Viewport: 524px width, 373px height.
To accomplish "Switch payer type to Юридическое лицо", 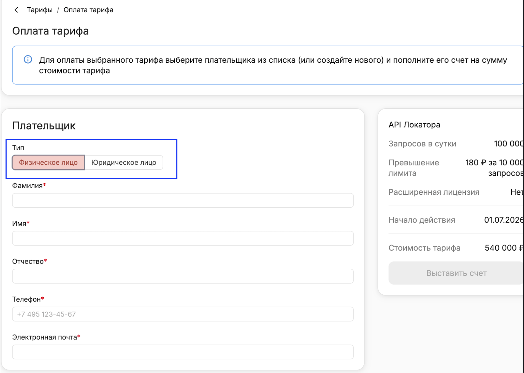I will pyautogui.click(x=124, y=162).
